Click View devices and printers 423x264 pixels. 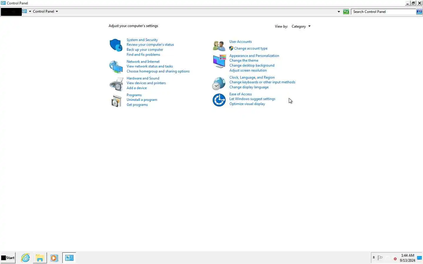[x=146, y=83]
